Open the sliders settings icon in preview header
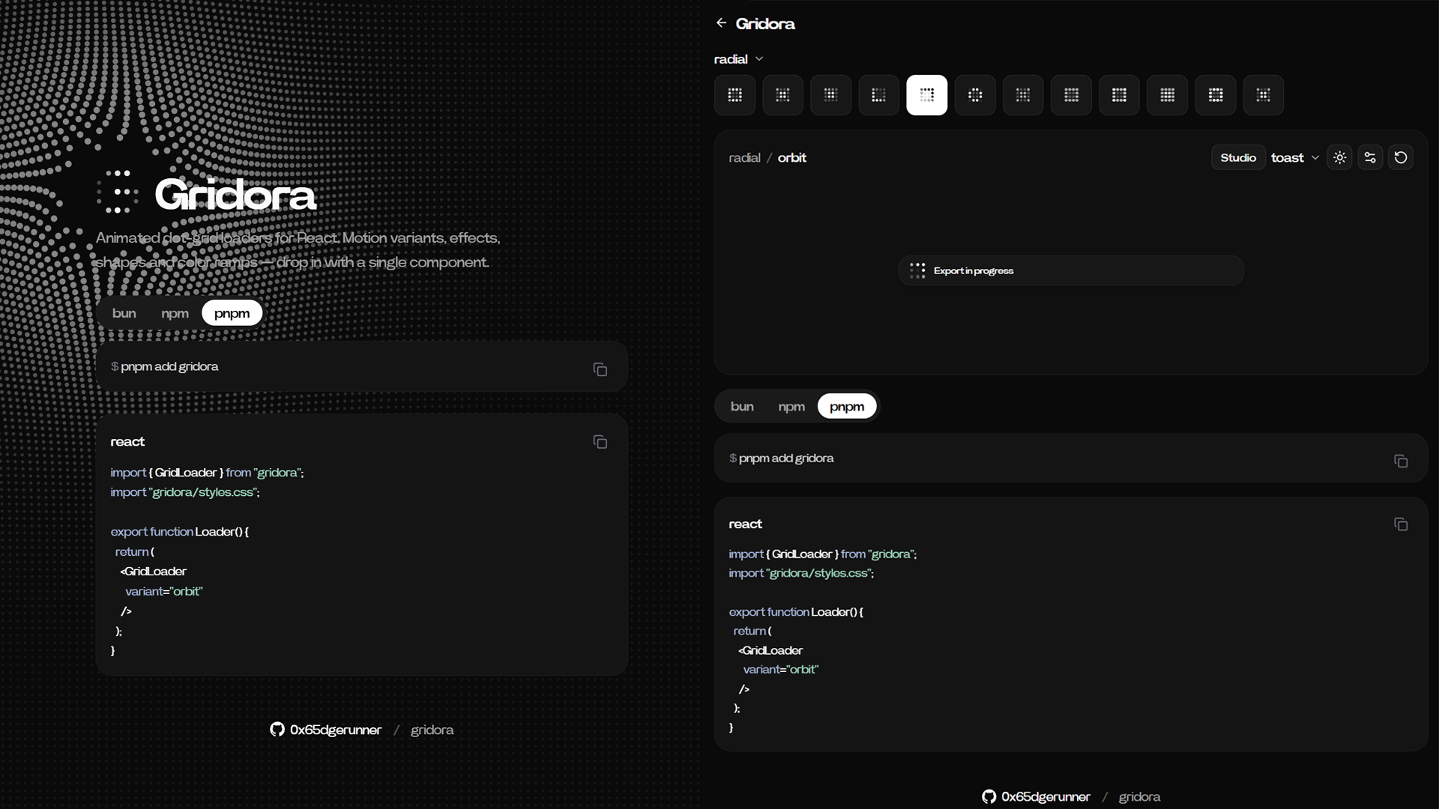The height and width of the screenshot is (809, 1439). (x=1370, y=157)
